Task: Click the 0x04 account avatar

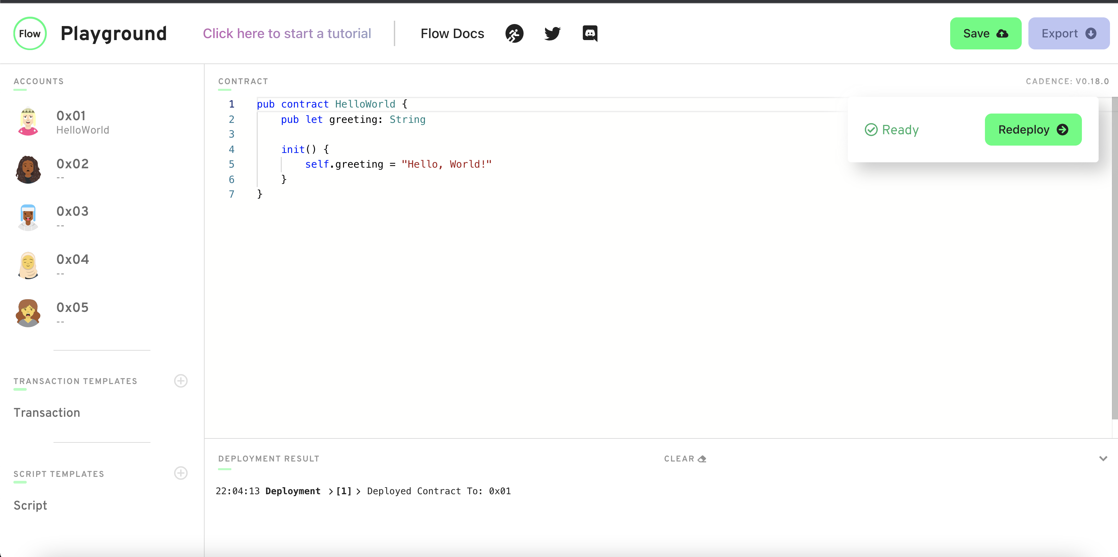Action: pos(28,265)
